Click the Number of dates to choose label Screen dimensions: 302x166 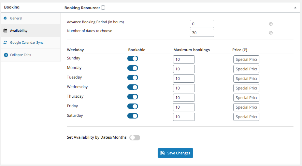pyautogui.click(x=89, y=31)
